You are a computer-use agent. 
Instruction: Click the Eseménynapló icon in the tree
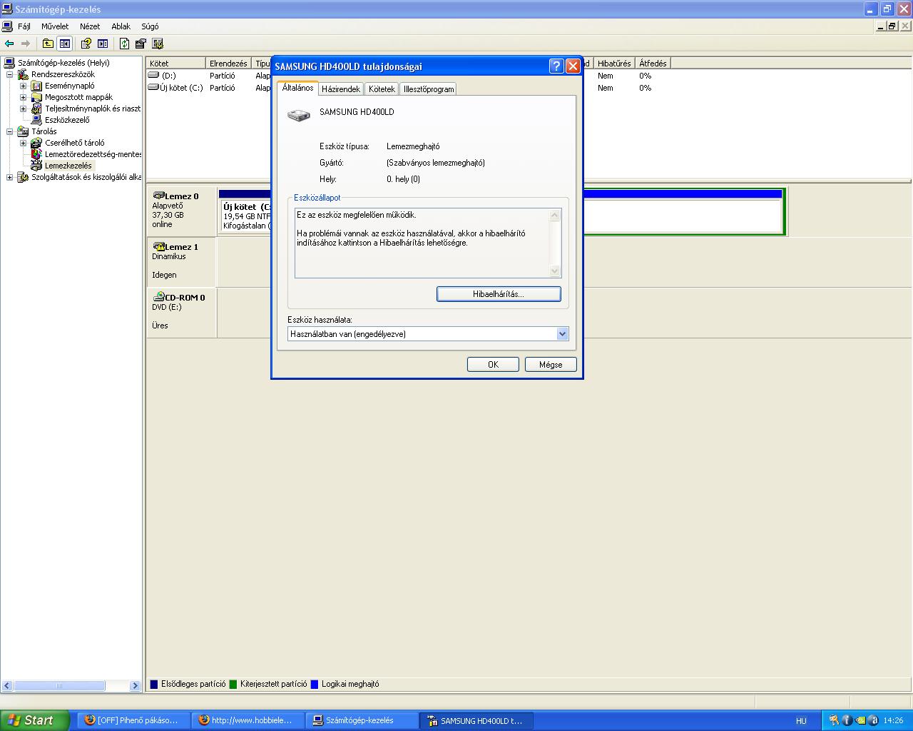click(36, 86)
